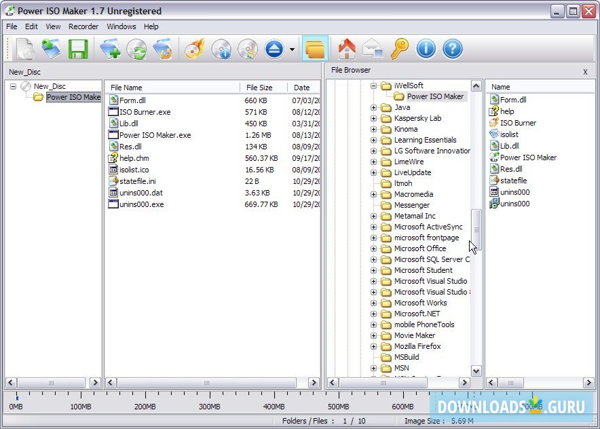Image resolution: width=600 pixels, height=429 pixels.
Task: Open the File menu
Action: 12,26
